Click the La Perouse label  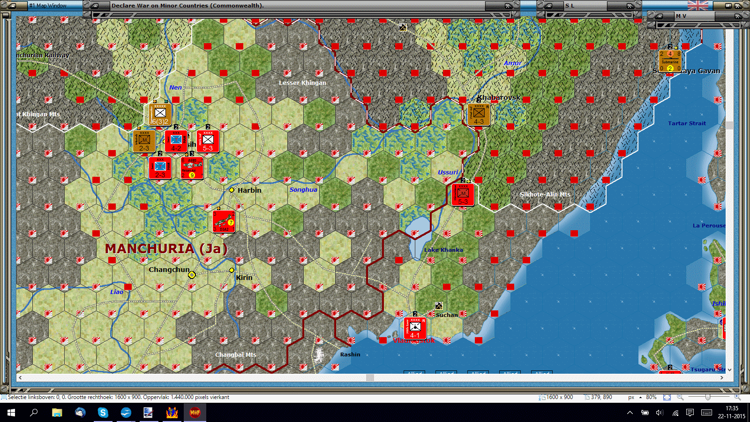[709, 226]
